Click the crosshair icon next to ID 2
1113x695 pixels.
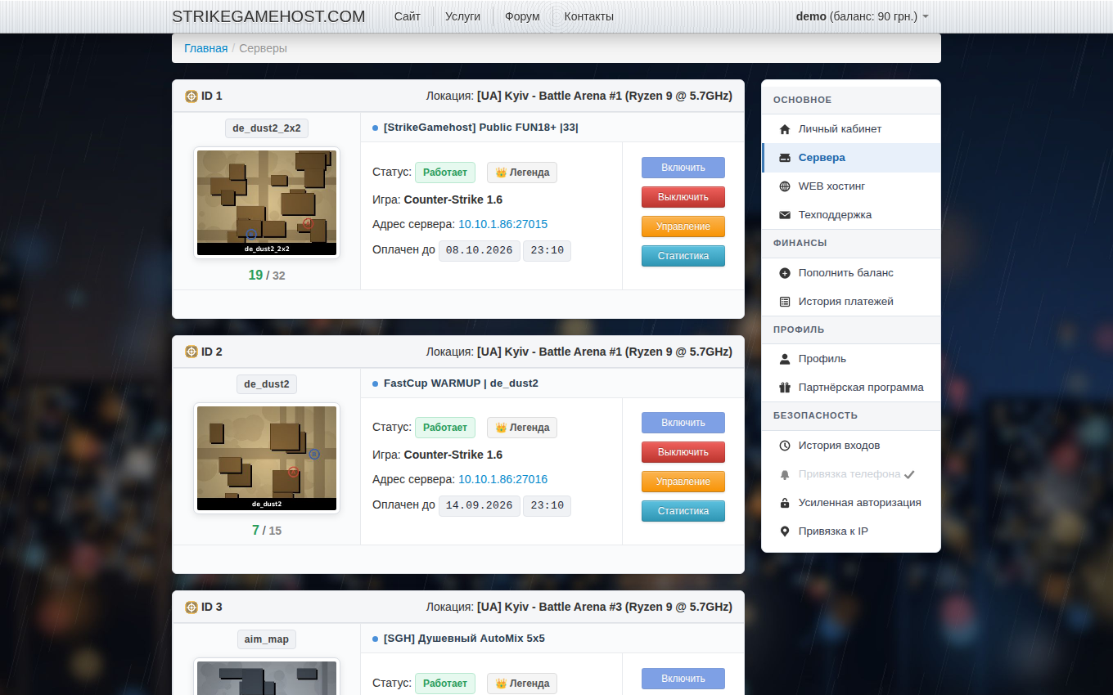[x=192, y=352]
